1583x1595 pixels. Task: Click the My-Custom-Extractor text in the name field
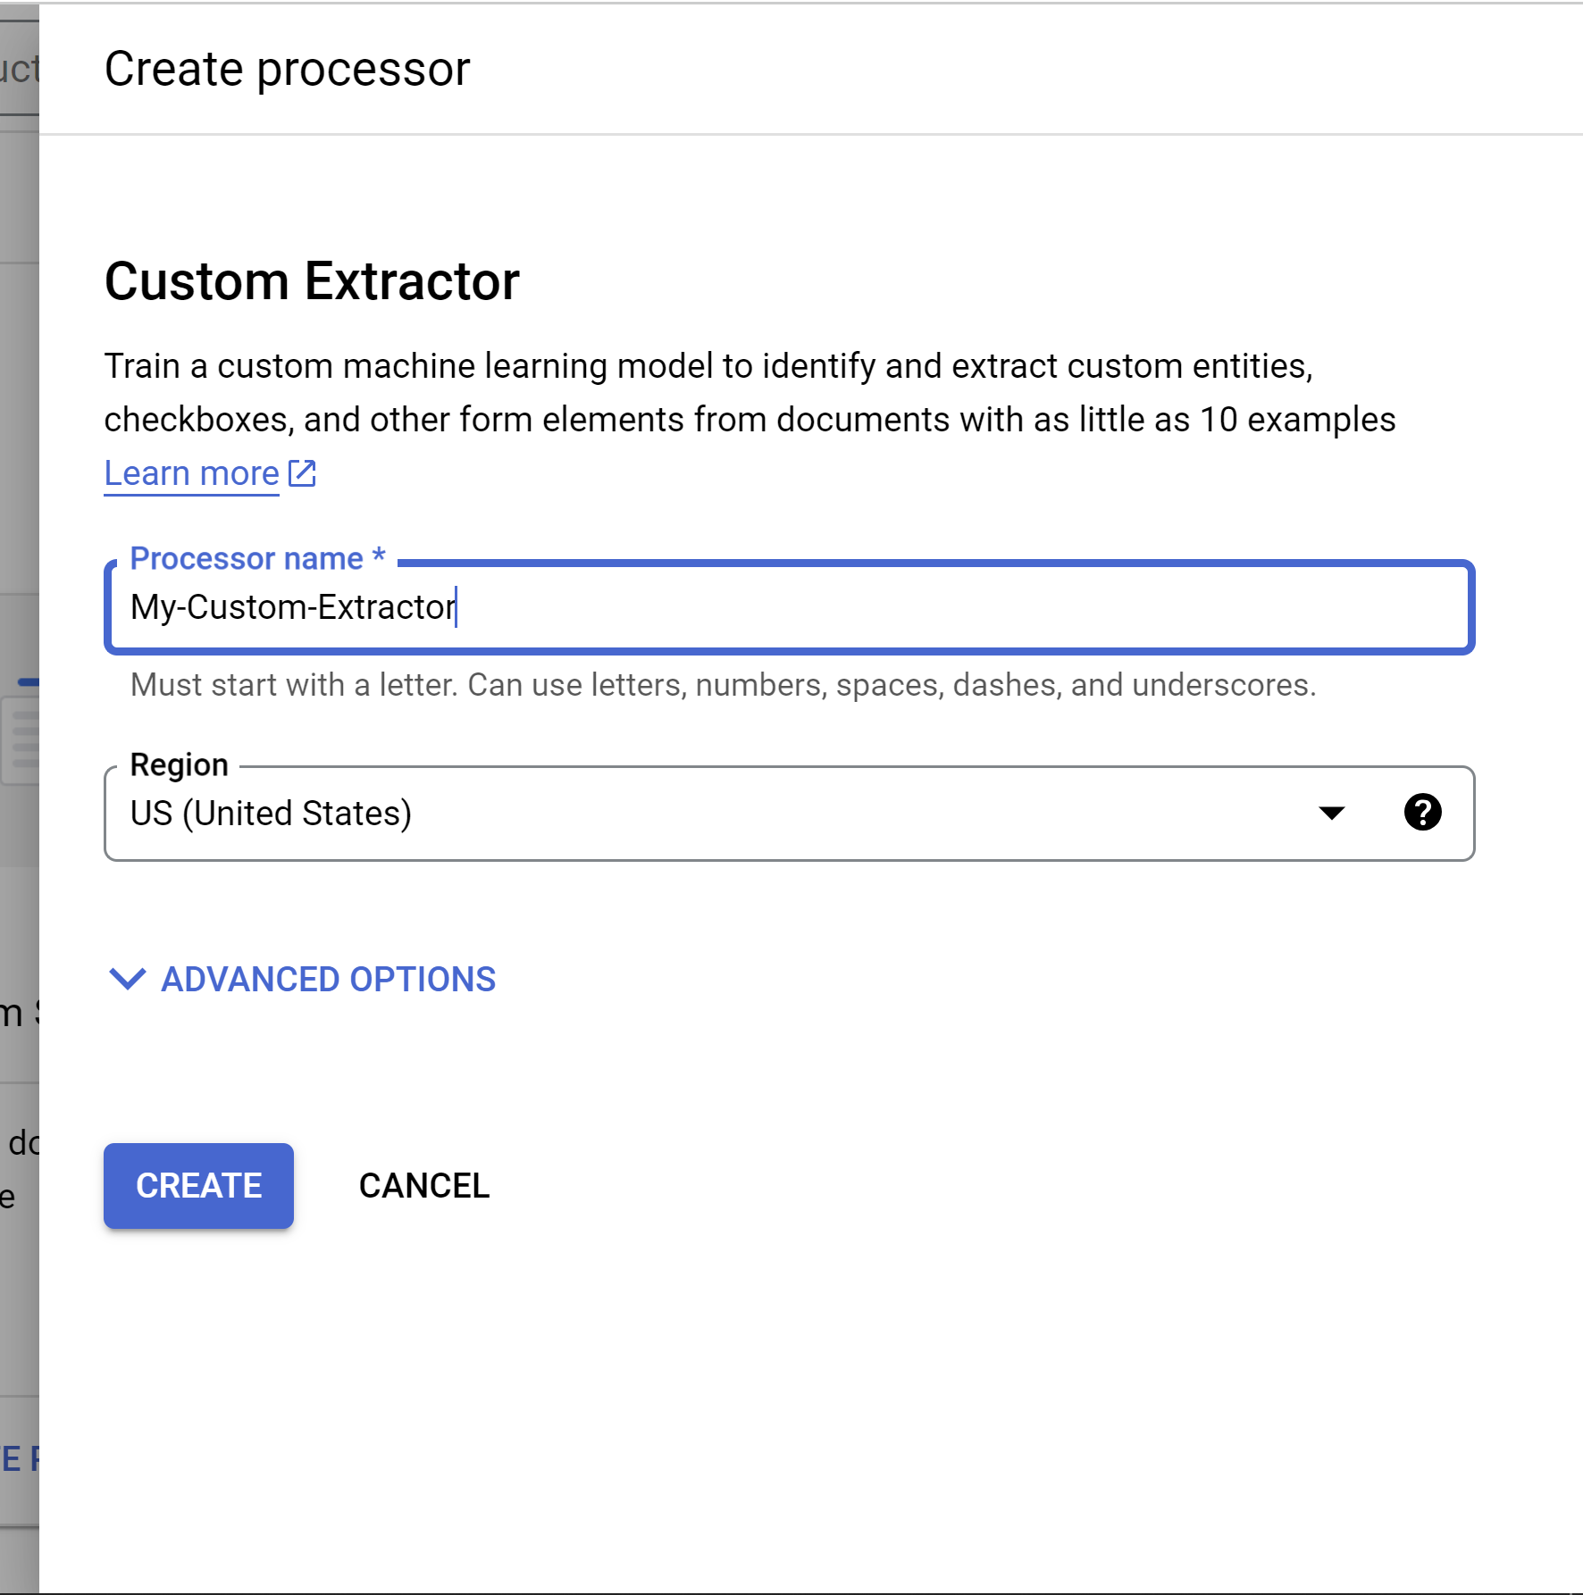coord(292,607)
